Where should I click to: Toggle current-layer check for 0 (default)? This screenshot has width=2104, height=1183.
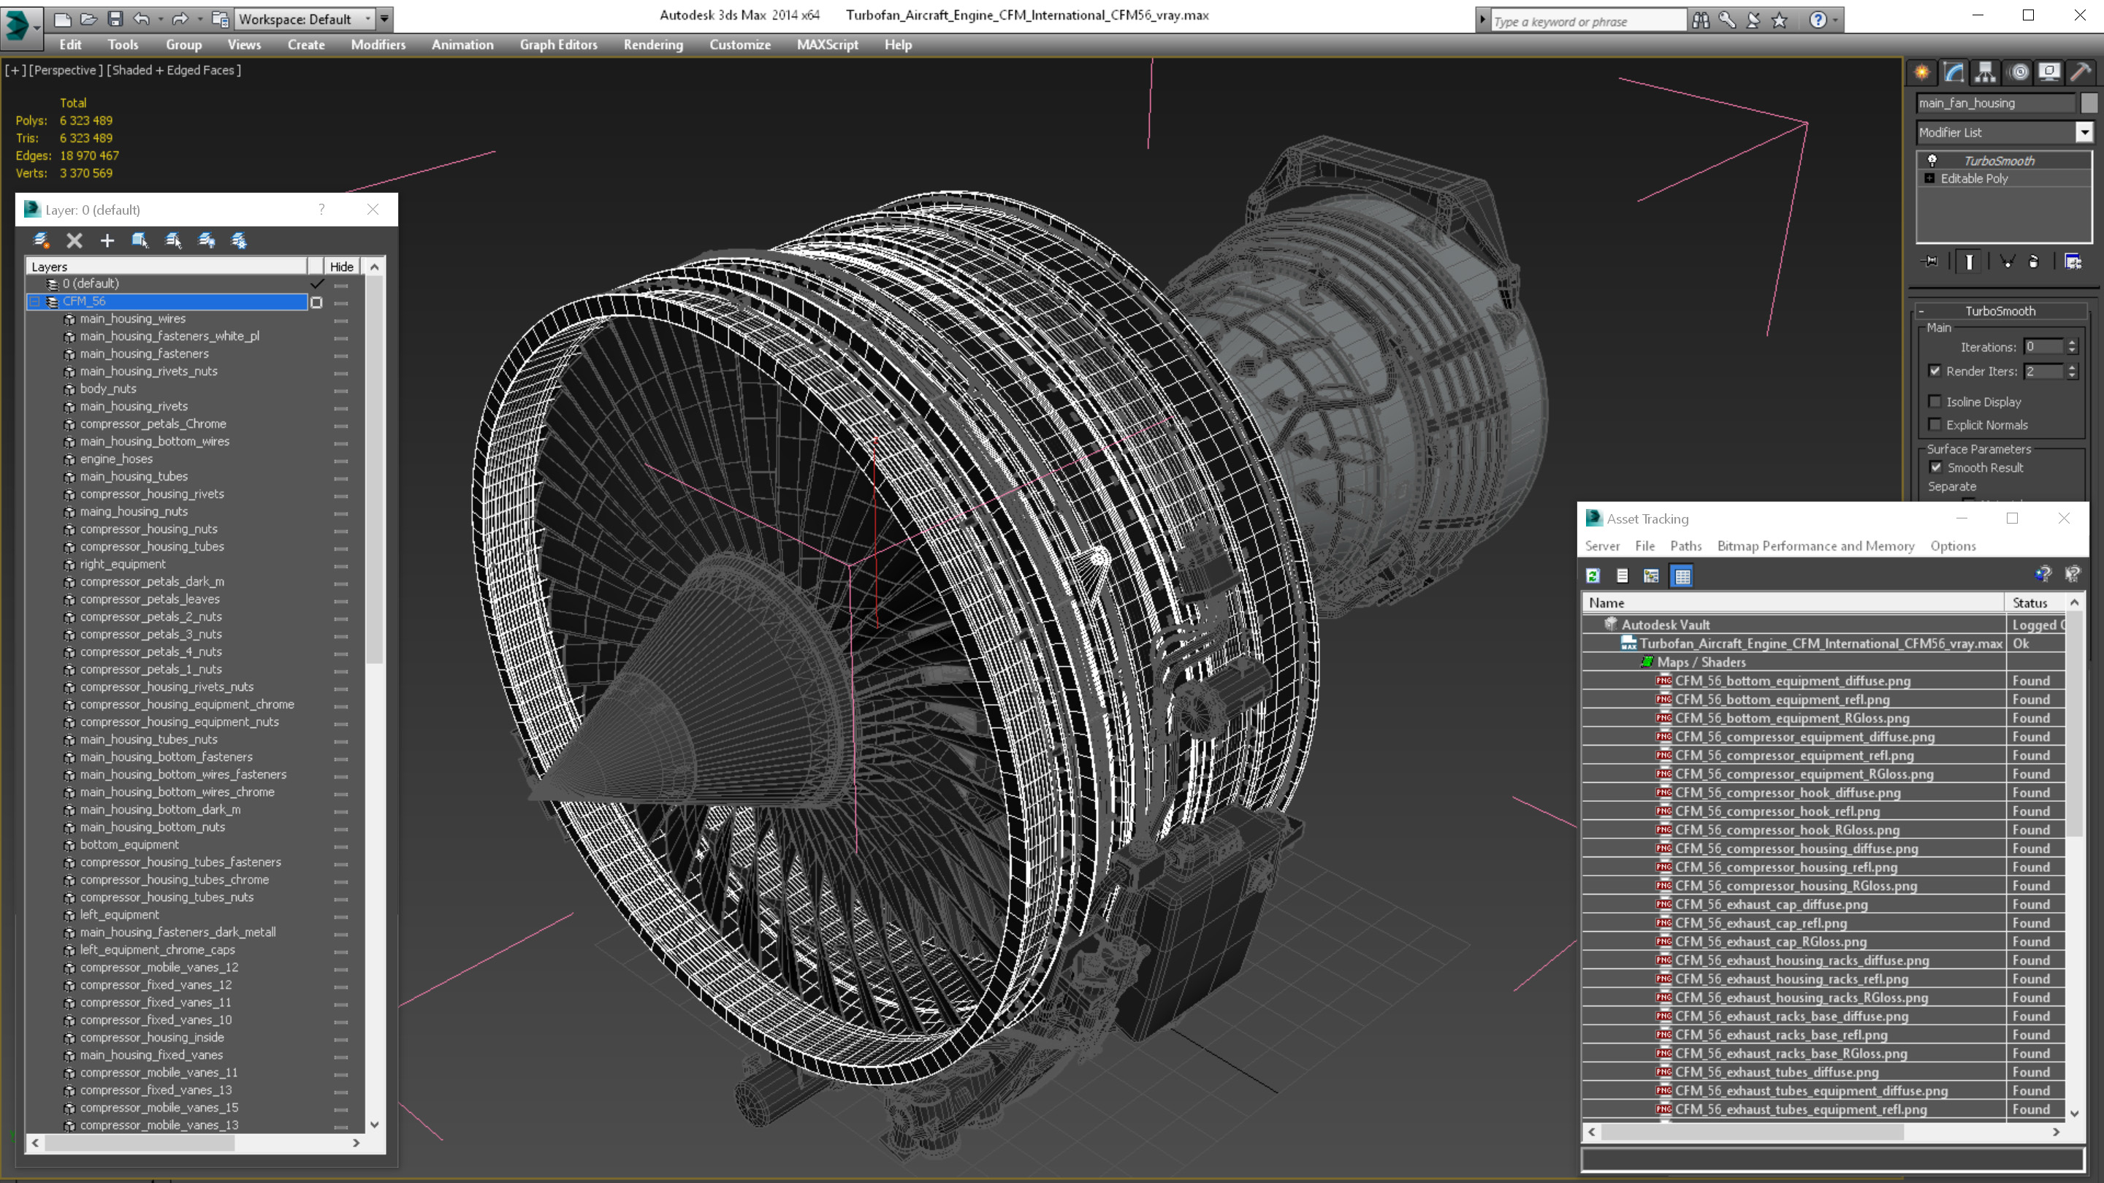pos(317,283)
